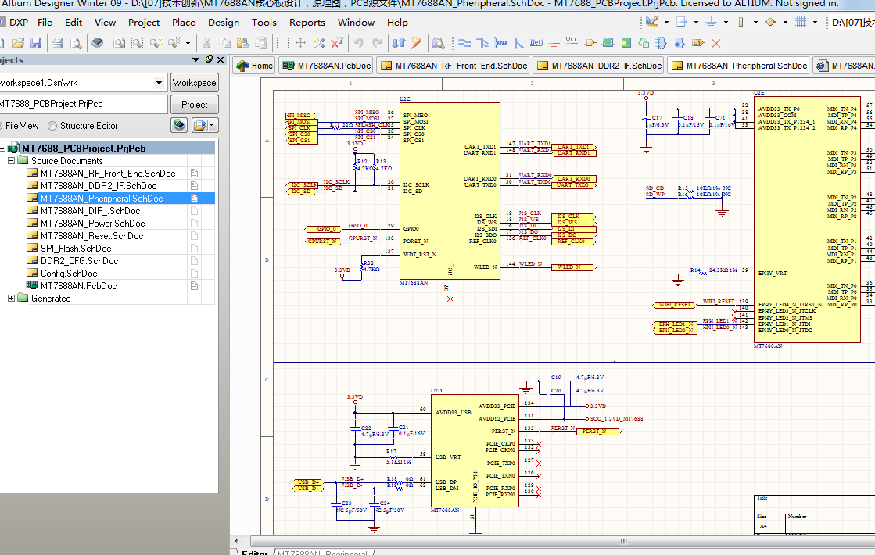Switch to MT7688AN_DDR2_IF.SchDoc tab
Screen dimensions: 875x555
click(x=599, y=66)
